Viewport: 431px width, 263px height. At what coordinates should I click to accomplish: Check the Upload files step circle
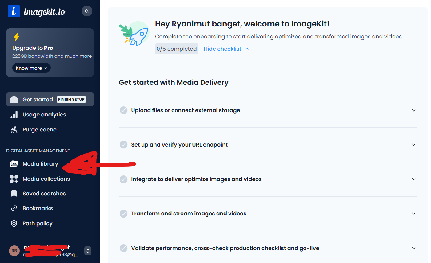click(123, 110)
